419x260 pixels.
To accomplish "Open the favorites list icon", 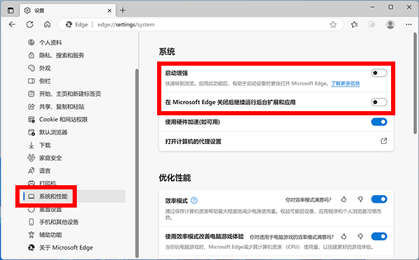I will click(x=354, y=24).
